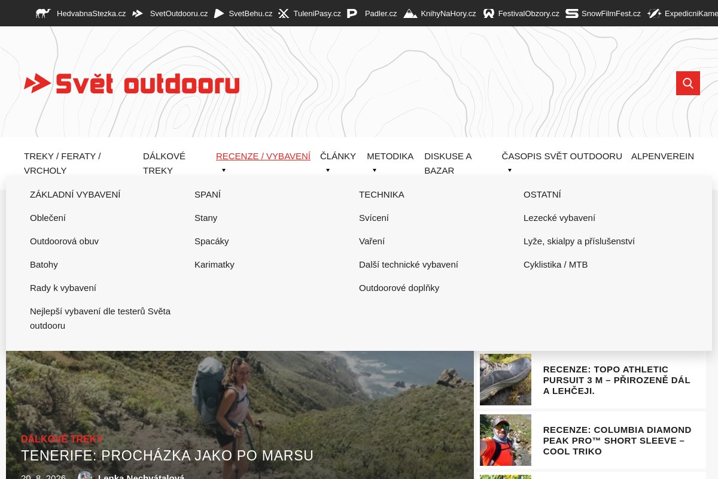Image resolution: width=718 pixels, height=479 pixels.
Task: Click the SvetBehu.cz play icon
Action: tap(219, 13)
